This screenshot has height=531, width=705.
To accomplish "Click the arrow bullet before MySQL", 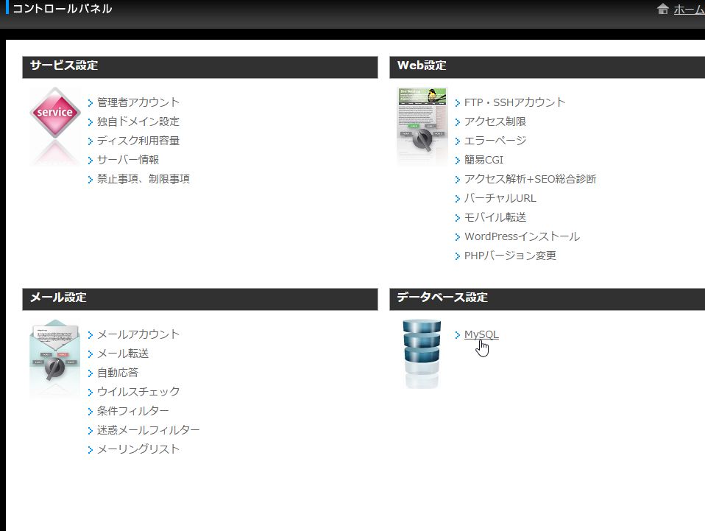I will [x=457, y=335].
